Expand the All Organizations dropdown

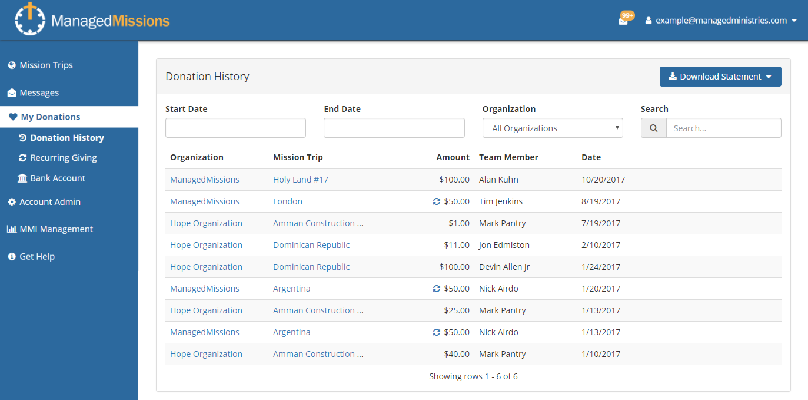553,128
